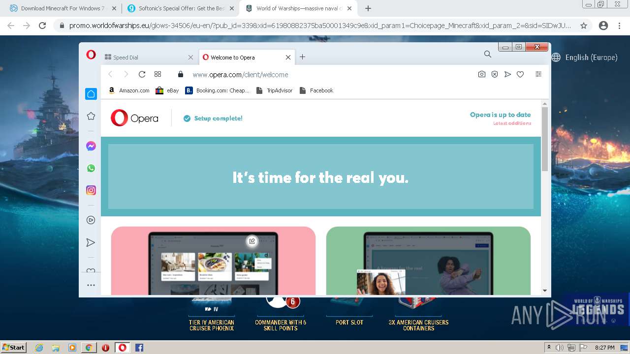The height and width of the screenshot is (354, 630).
Task: Click the Opera send-to-Flow arrow in address bar
Action: [x=507, y=74]
